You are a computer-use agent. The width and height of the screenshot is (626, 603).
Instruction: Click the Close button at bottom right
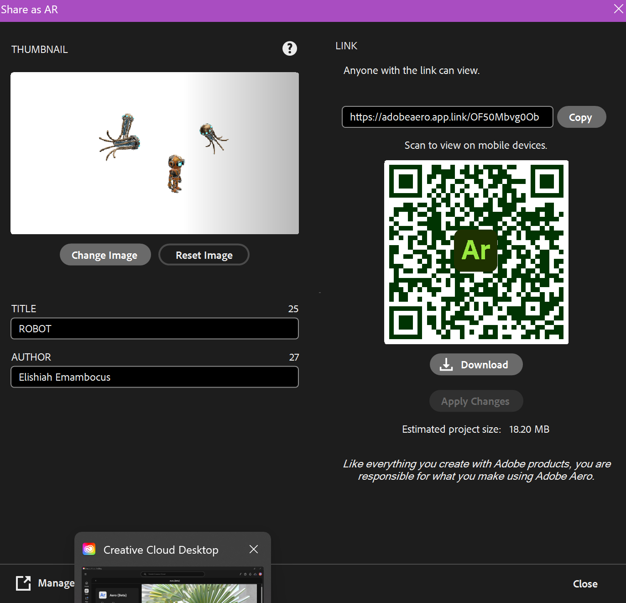[585, 584]
